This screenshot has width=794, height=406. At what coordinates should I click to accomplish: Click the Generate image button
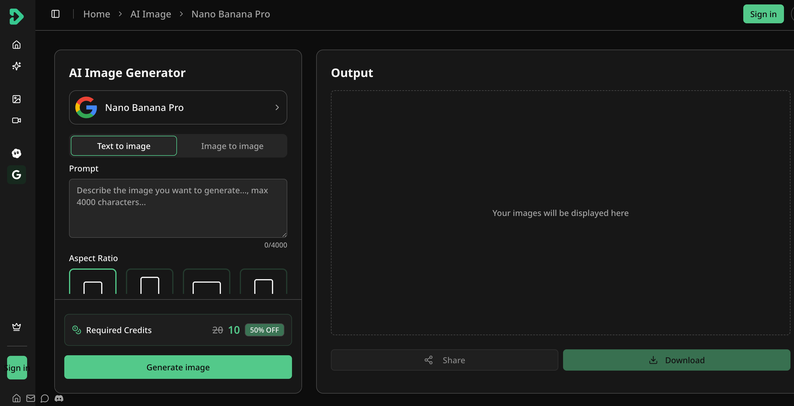[178, 367]
